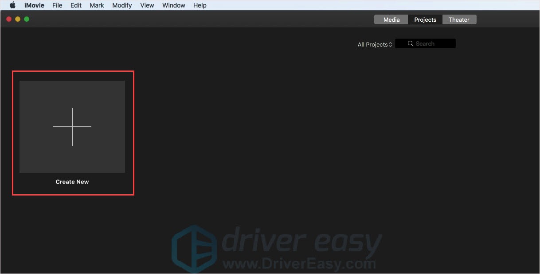
Task: Minimize window using the yellow button
Action: pyautogui.click(x=18, y=19)
